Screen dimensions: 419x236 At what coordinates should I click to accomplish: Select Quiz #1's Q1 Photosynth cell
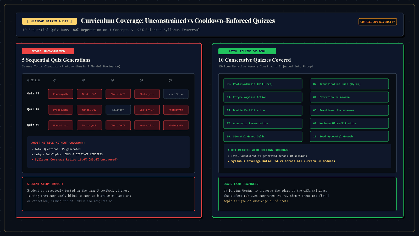60,94
